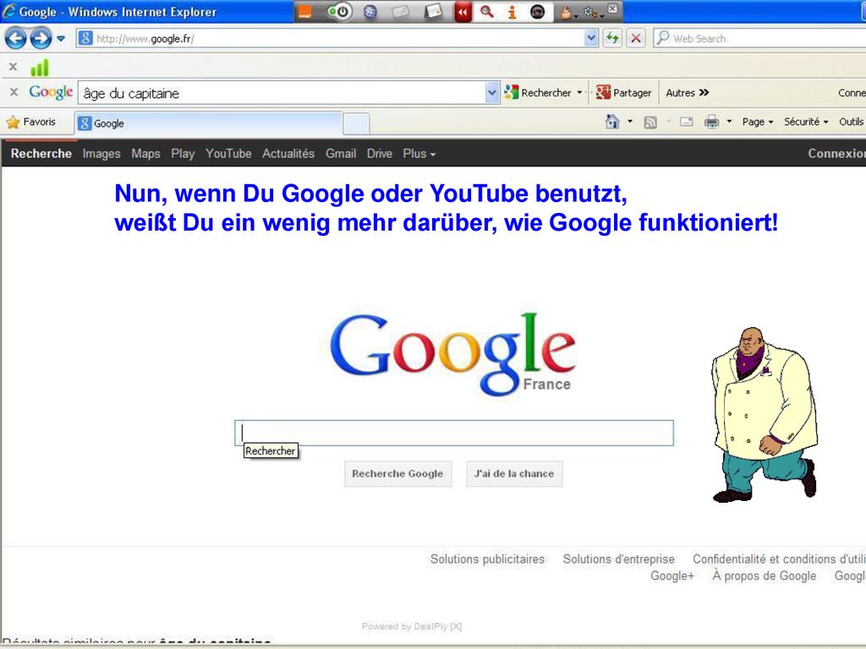Expand the address bar URL dropdown
This screenshot has width=866, height=649.
(591, 38)
